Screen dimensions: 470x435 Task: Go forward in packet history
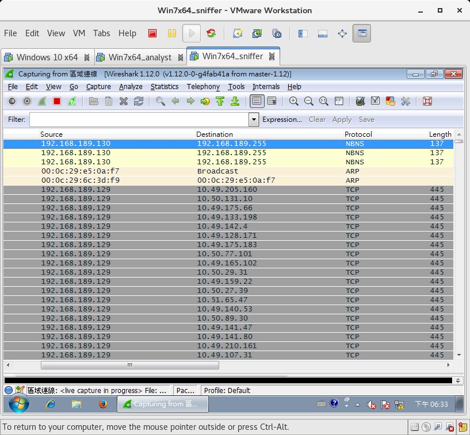point(190,101)
